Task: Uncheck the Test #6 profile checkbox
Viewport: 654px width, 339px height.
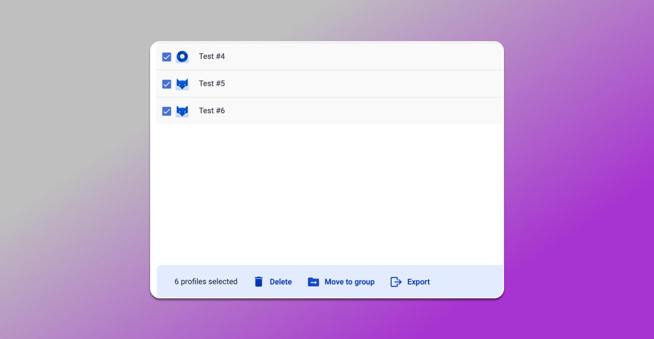Action: coord(166,111)
